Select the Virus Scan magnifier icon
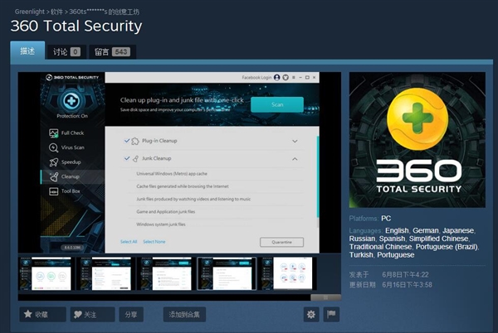 click(x=53, y=147)
